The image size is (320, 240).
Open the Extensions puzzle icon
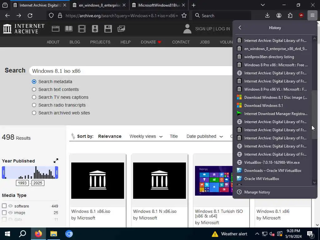290,16
